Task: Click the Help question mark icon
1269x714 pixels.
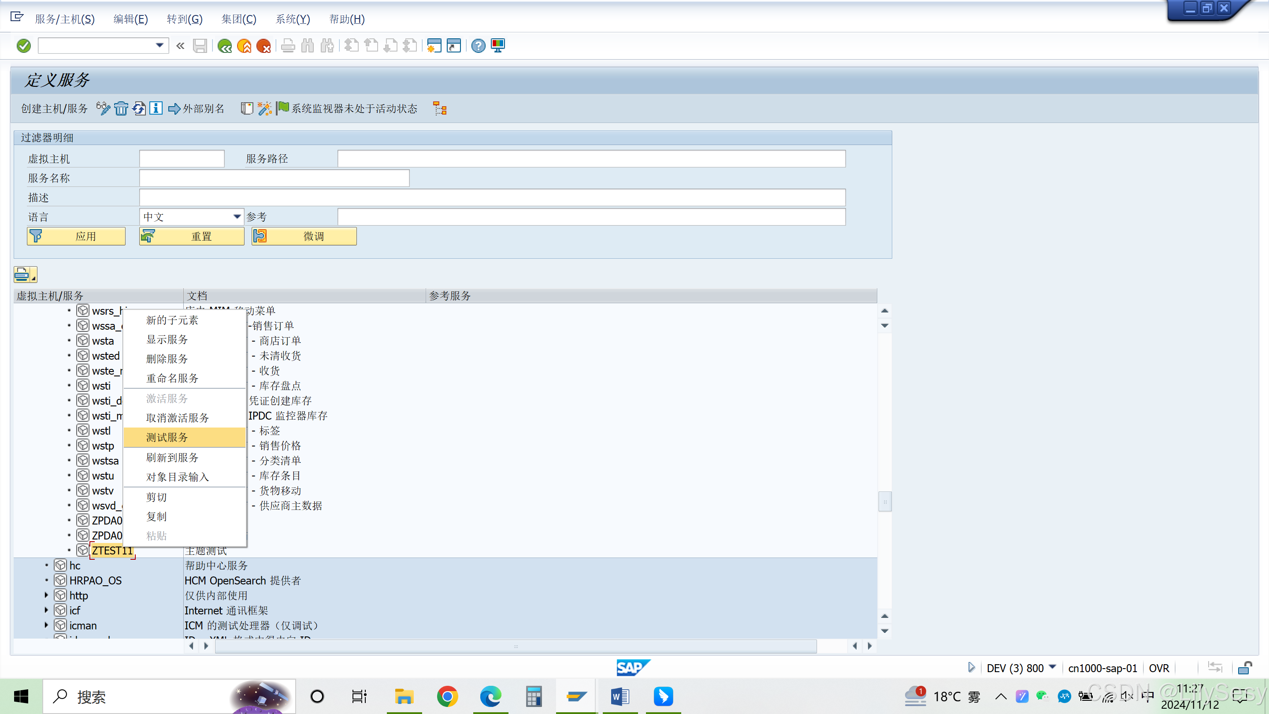Action: (x=477, y=45)
